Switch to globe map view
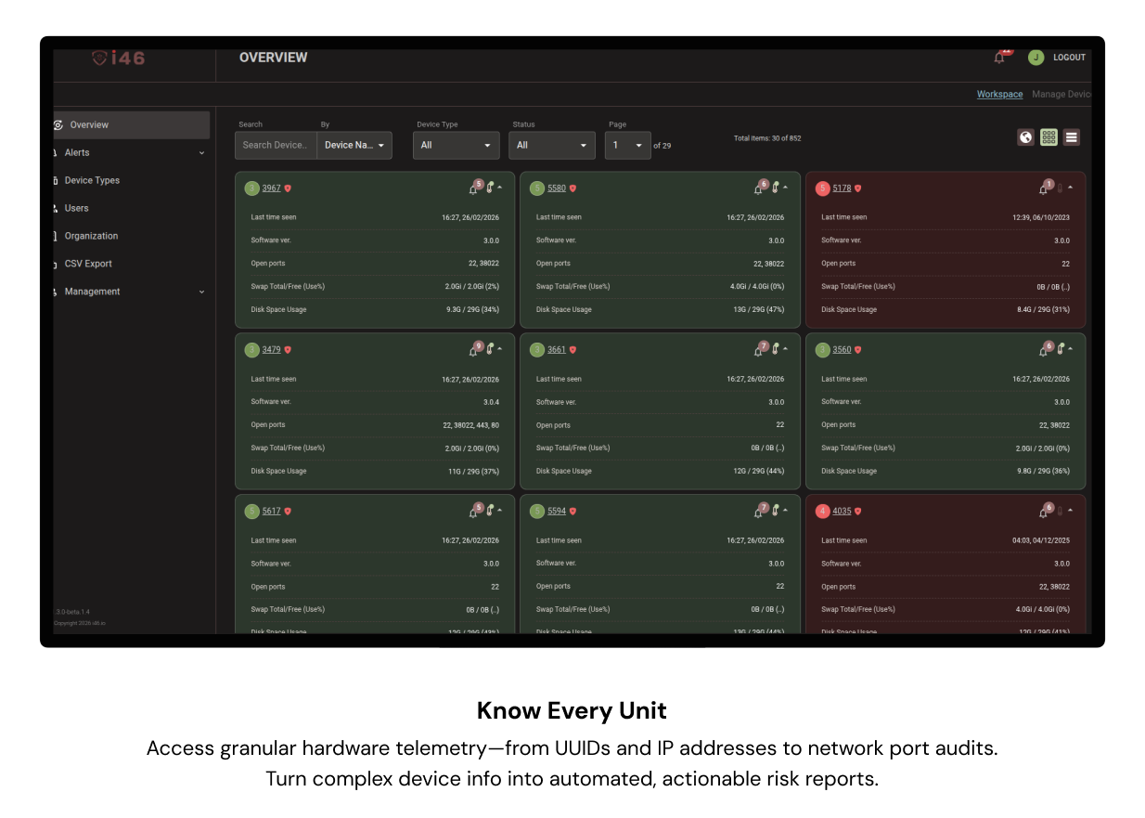 pos(1025,137)
